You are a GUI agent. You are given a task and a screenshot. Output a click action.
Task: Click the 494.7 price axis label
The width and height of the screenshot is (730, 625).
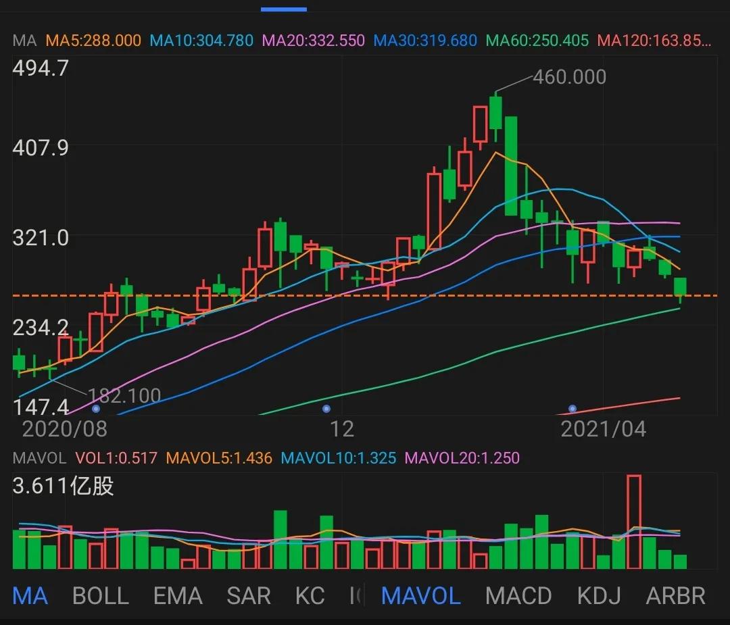tap(41, 68)
